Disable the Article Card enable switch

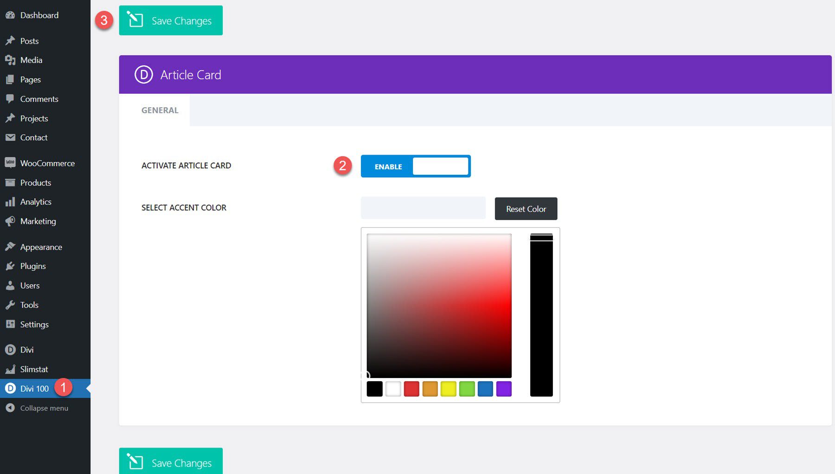pyautogui.click(x=440, y=166)
